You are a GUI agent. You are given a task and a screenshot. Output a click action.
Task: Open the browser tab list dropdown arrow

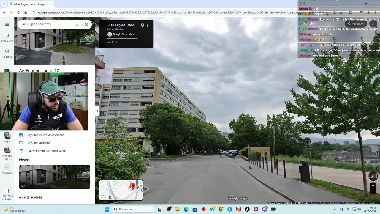(4, 4)
